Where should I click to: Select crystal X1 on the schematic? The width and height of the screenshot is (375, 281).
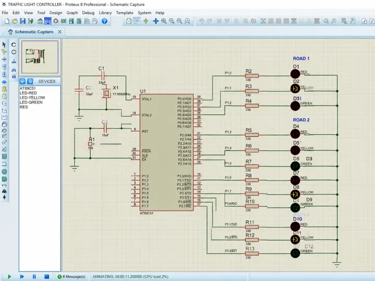(x=107, y=93)
